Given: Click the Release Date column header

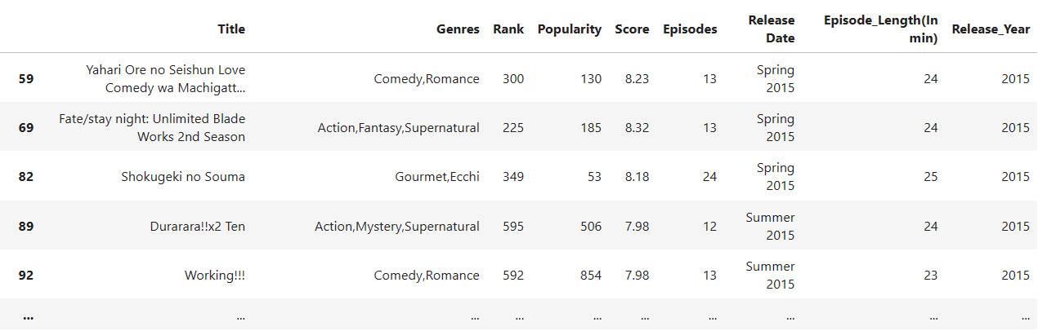Looking at the screenshot, I should pyautogui.click(x=771, y=29).
